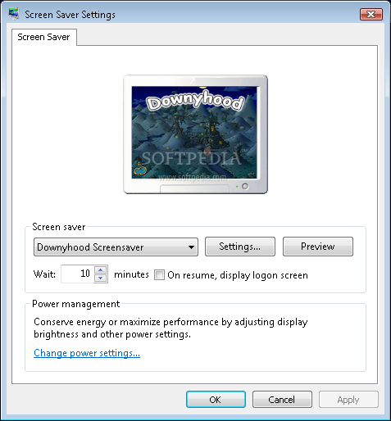Image resolution: width=391 pixels, height=421 pixels.
Task: Increase wait time with up arrow
Action: 101,269
